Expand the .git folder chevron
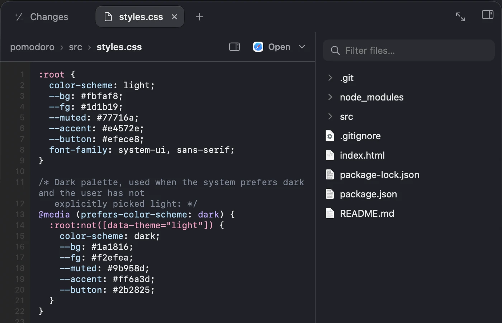 (x=330, y=78)
